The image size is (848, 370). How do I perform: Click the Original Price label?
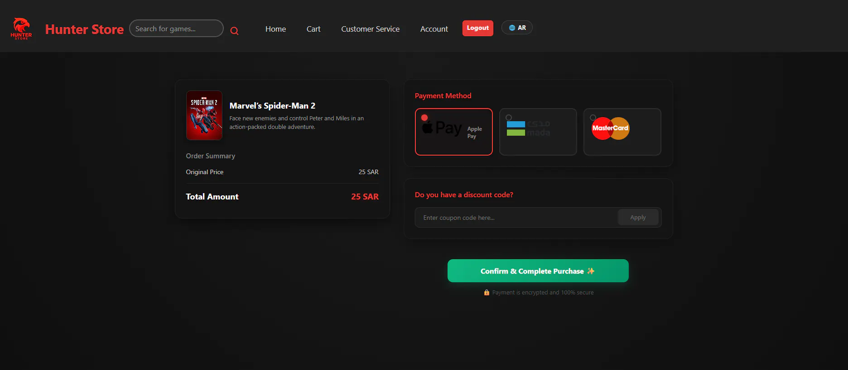tap(205, 172)
